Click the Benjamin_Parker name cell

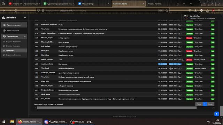click(48, 90)
